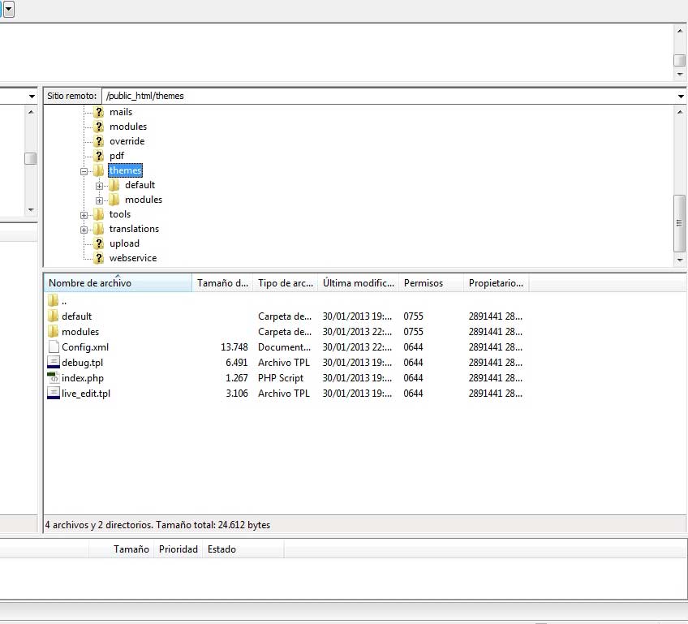The image size is (688, 624).
Task: Click the remote tree scrollbar thumb
Action: pos(679,223)
